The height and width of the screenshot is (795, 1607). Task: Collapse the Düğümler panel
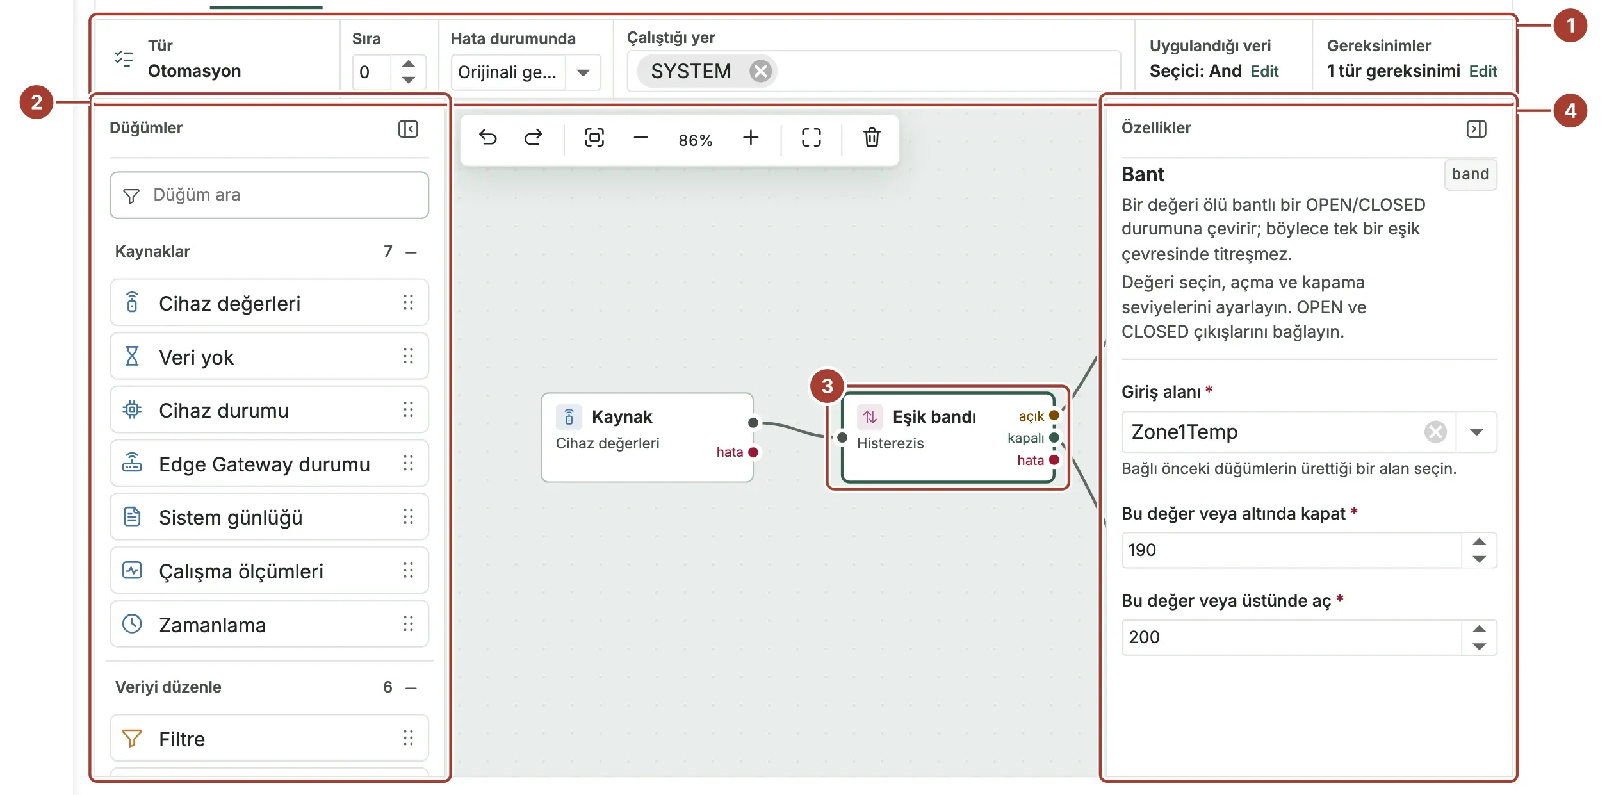point(408,129)
